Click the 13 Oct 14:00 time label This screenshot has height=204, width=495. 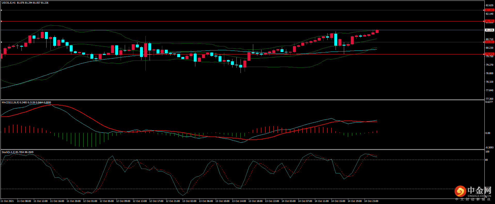pyautogui.click(x=239, y=201)
